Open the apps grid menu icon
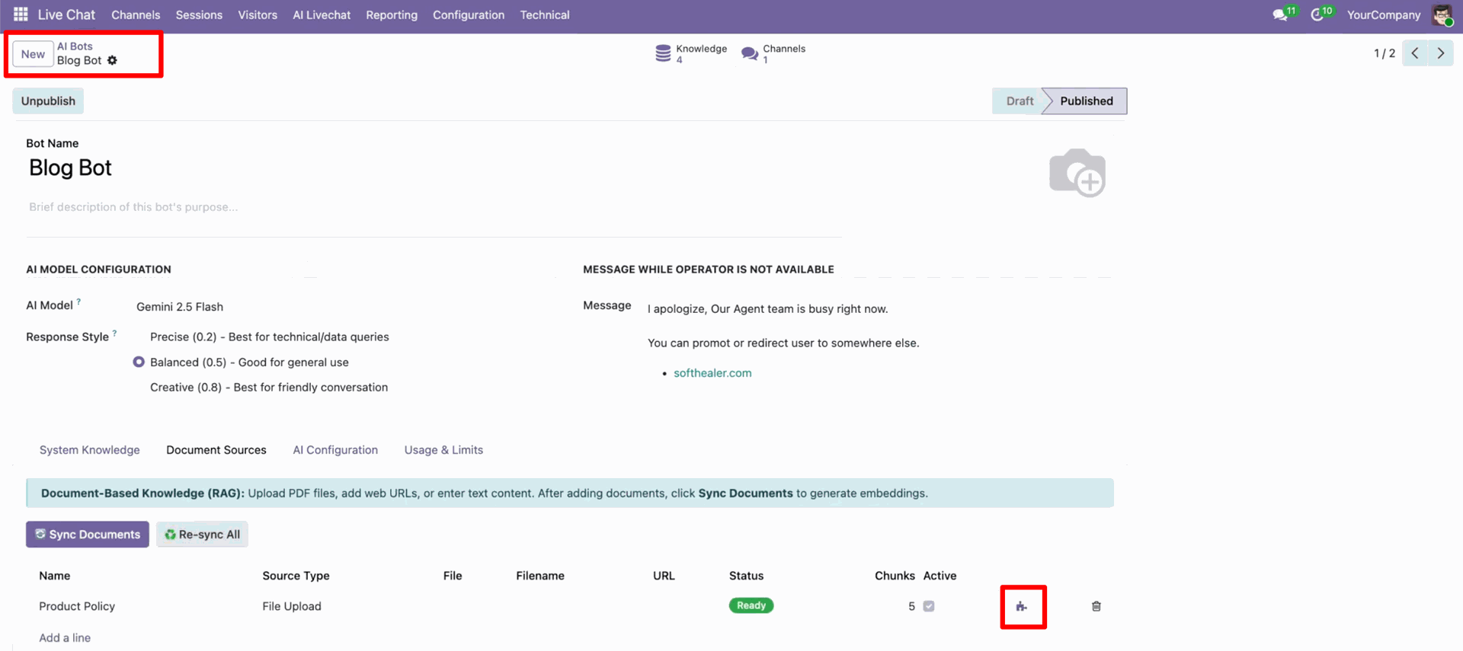This screenshot has width=1463, height=651. pos(21,14)
